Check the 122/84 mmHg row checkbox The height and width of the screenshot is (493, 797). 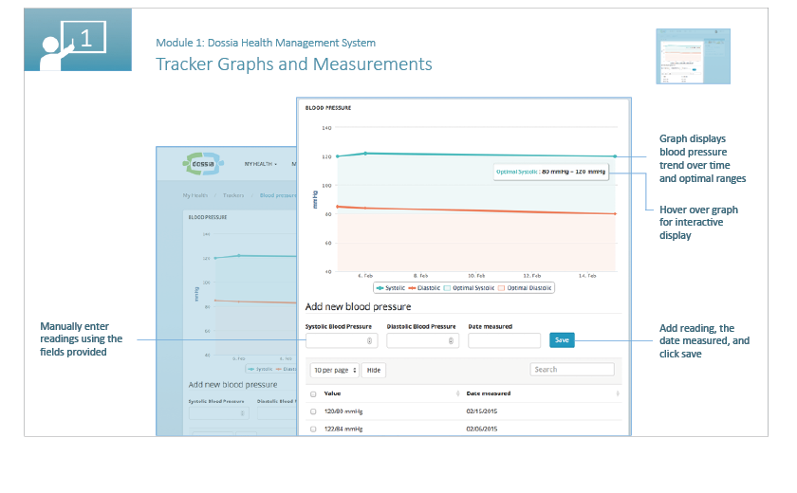tap(313, 429)
